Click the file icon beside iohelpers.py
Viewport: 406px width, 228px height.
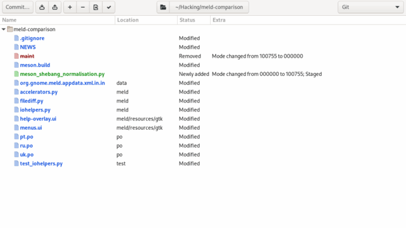(16, 110)
